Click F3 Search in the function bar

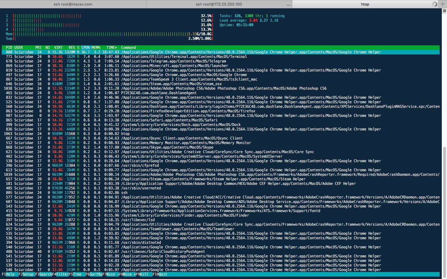pyautogui.click(x=43, y=274)
